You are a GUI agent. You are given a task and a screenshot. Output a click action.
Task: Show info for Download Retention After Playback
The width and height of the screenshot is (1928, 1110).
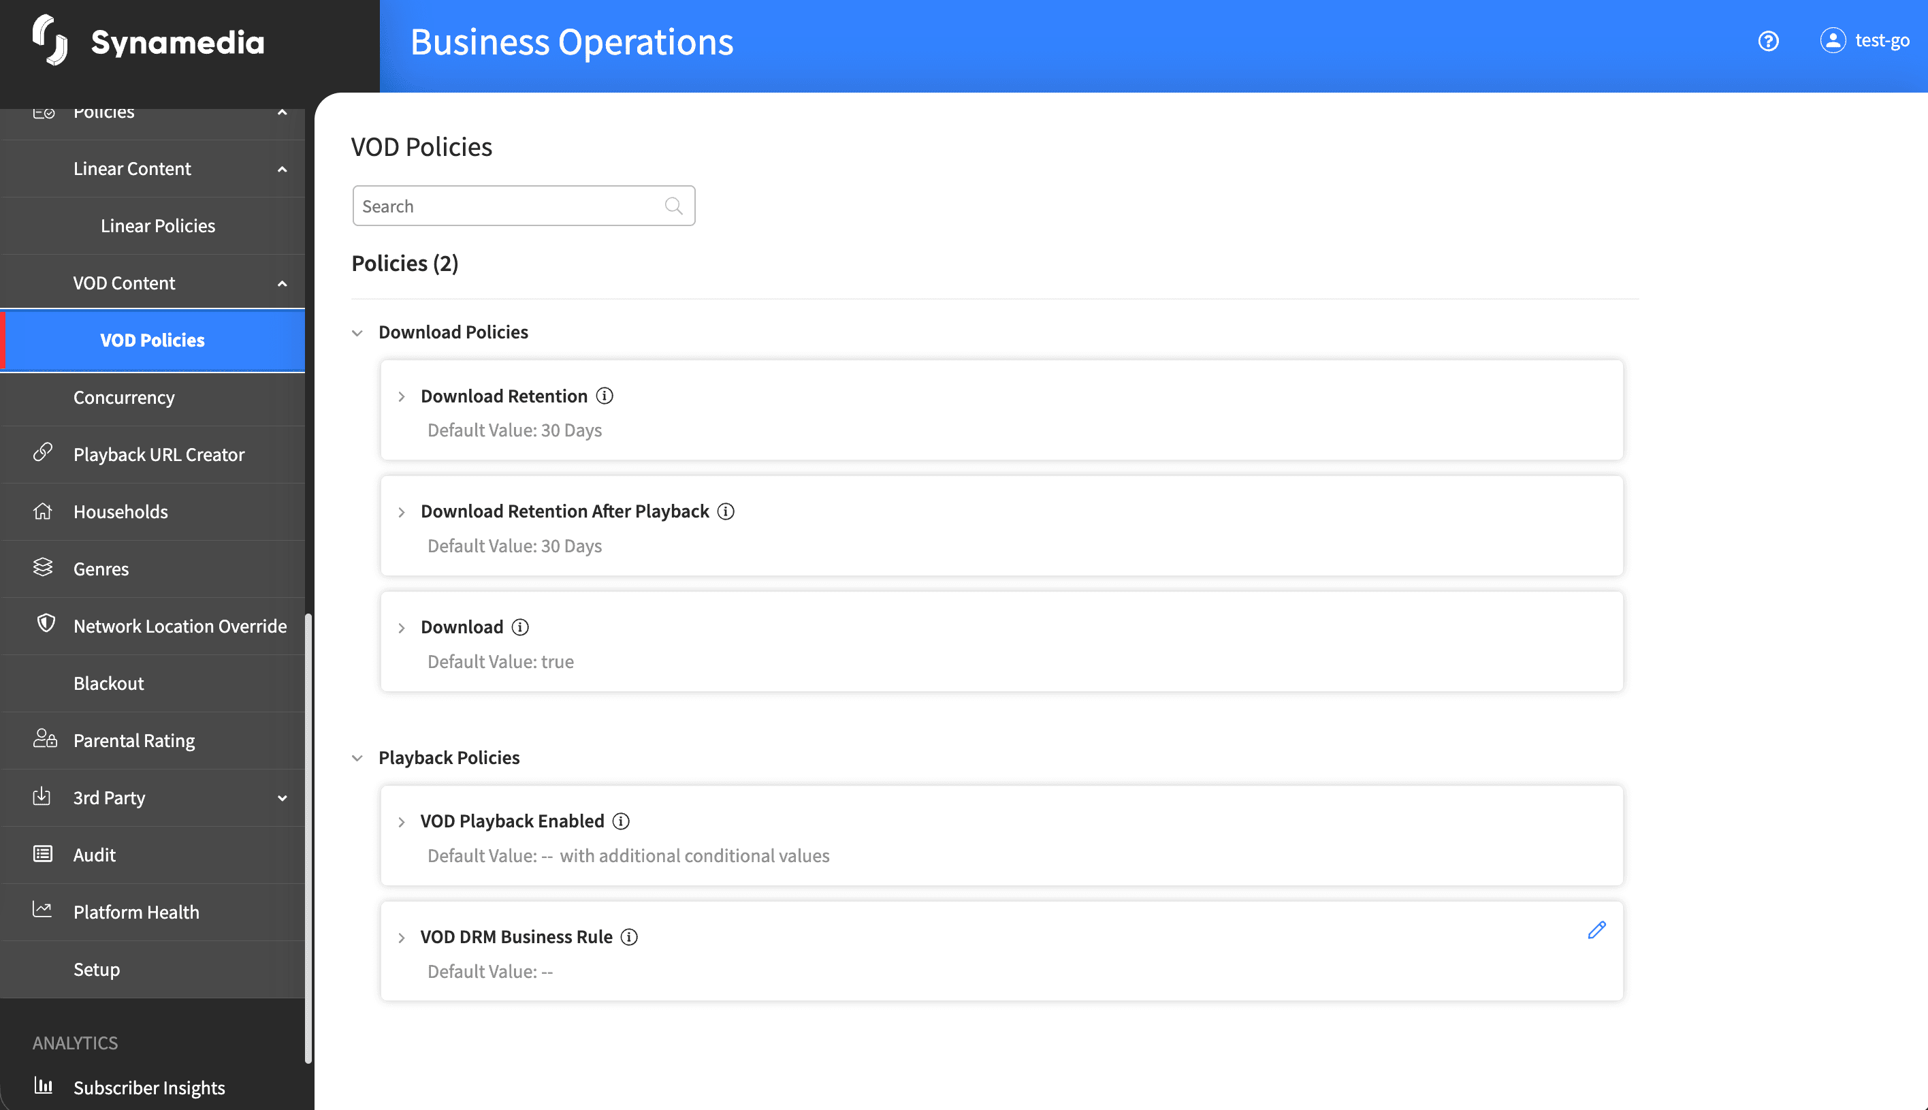[726, 511]
